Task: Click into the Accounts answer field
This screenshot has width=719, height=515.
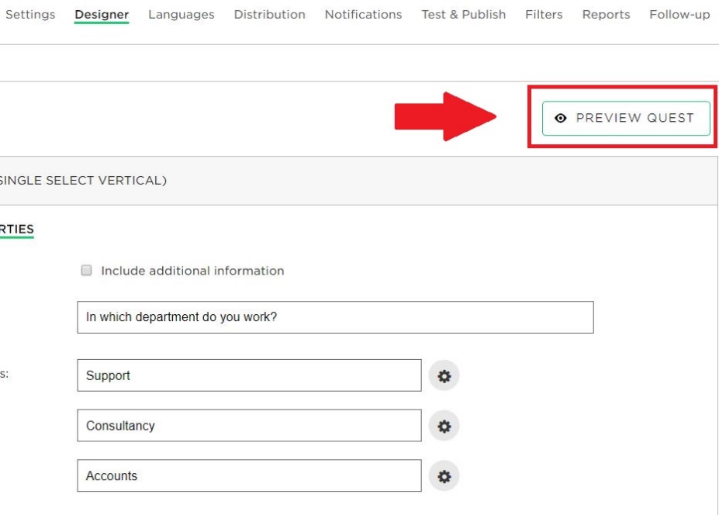Action: click(249, 475)
